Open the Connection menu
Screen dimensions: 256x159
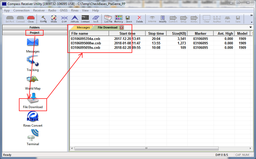pos(21,10)
